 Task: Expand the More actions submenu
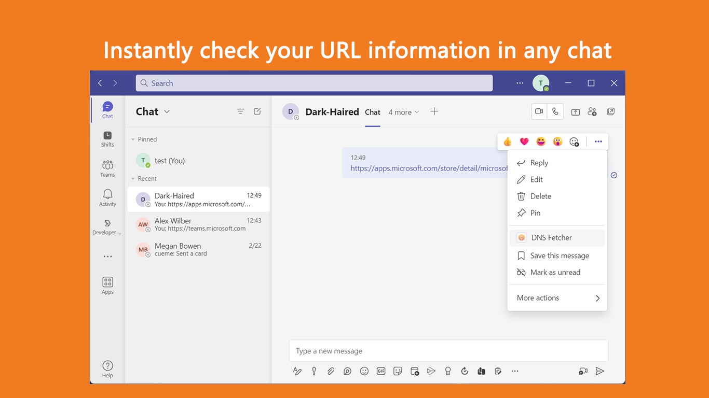click(557, 298)
